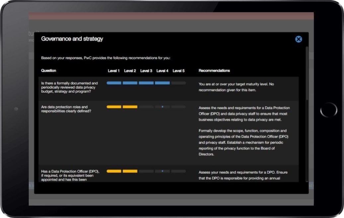Click the Level 5 column header

coord(178,71)
